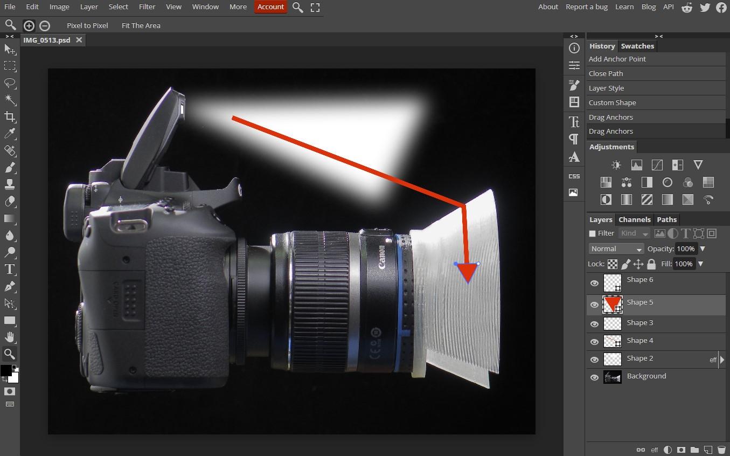This screenshot has width=730, height=456.
Task: Open the Info panel icon
Action: 574,48
